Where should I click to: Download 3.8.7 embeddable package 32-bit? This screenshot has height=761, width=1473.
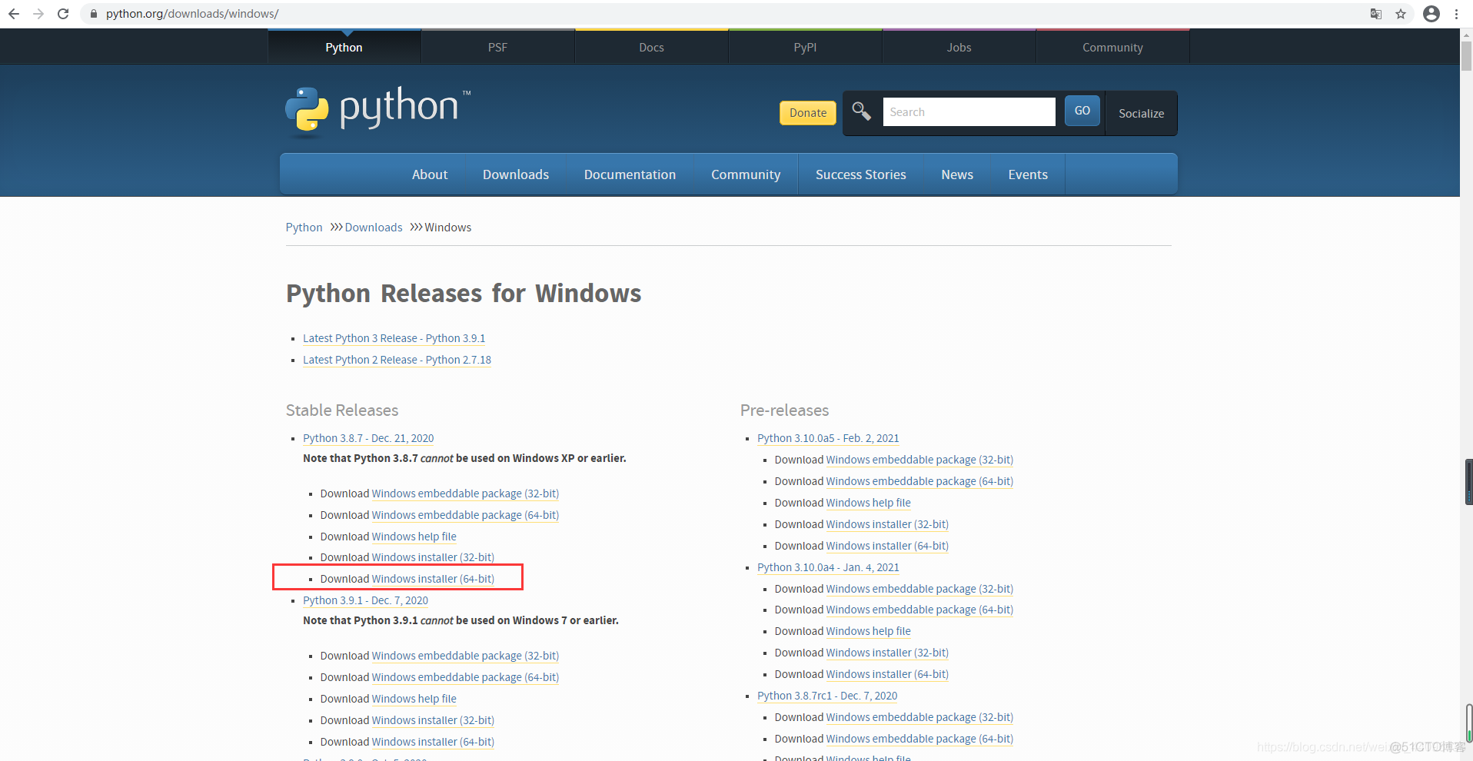pos(465,493)
